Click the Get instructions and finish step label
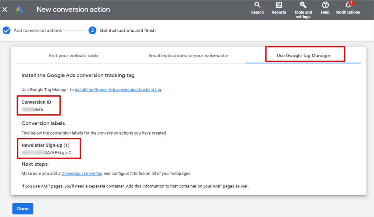Image resolution: width=374 pixels, height=217 pixels. click(127, 30)
